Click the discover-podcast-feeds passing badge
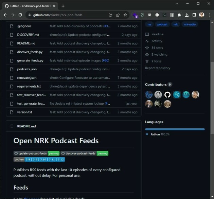 (84, 153)
